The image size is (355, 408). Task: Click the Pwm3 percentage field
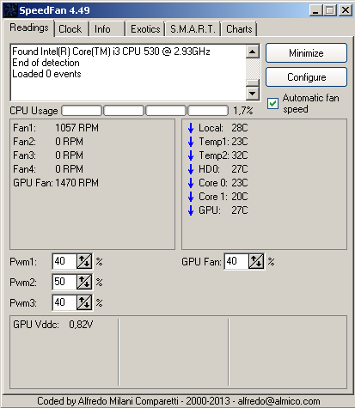(x=64, y=302)
